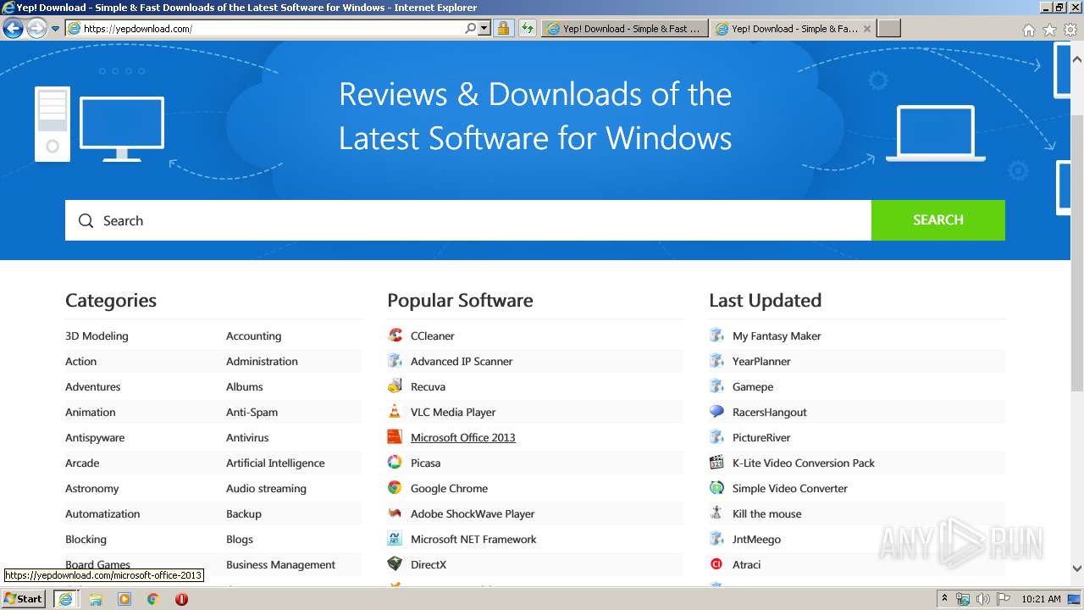Click the DirectX icon
The image size is (1084, 610).
(395, 564)
